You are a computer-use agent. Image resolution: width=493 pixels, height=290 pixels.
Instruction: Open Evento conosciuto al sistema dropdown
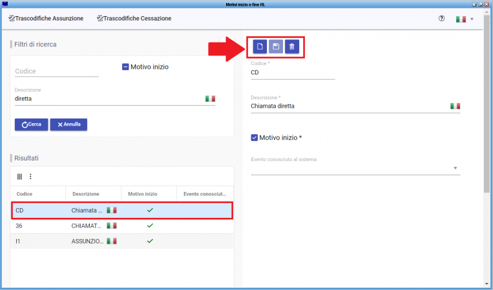pyautogui.click(x=355, y=168)
